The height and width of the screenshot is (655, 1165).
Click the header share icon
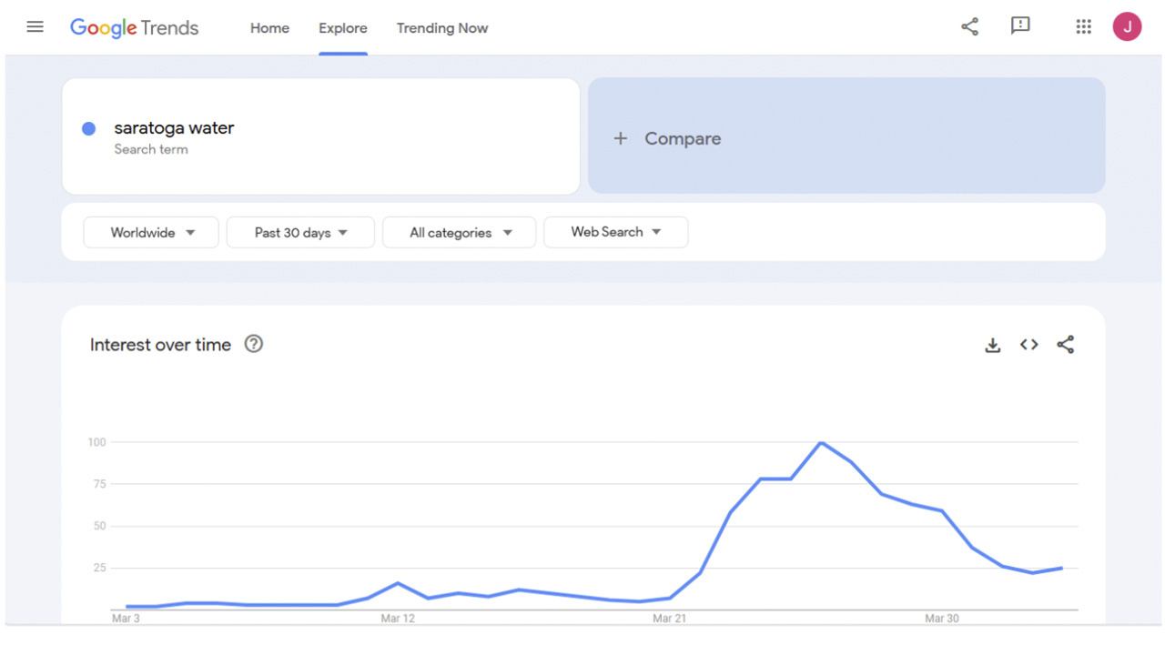970,26
